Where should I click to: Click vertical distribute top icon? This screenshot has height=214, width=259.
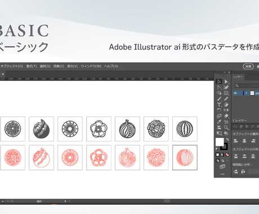click(236, 156)
